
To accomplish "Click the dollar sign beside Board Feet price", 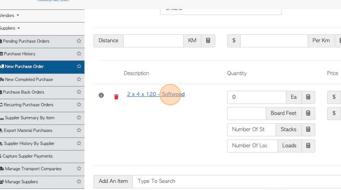I will [334, 113].
